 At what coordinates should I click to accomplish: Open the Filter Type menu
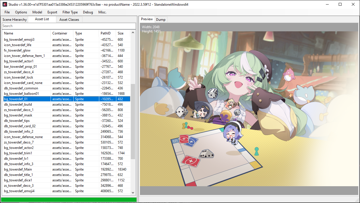70,12
